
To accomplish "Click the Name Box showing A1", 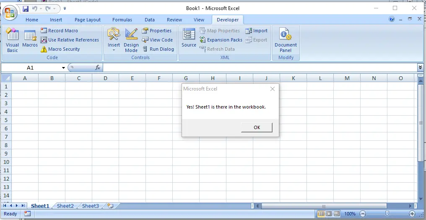I will coord(31,67).
